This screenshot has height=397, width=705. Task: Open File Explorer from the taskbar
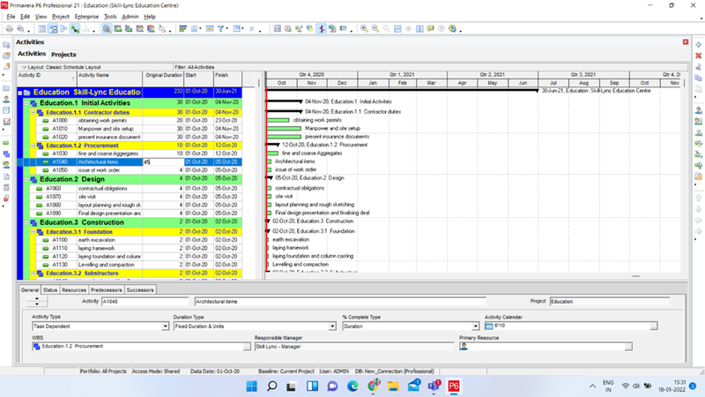coord(393,386)
